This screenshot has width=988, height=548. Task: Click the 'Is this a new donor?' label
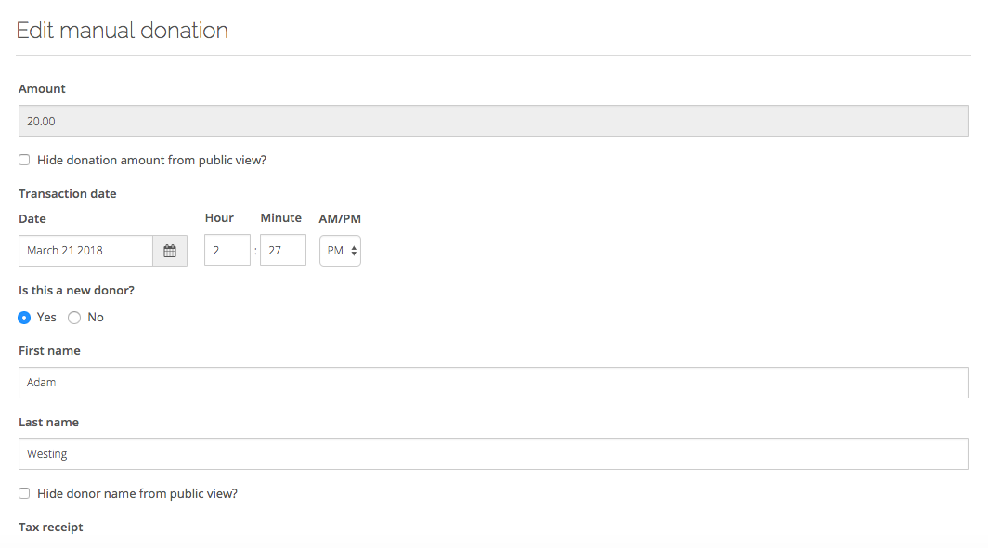77,291
